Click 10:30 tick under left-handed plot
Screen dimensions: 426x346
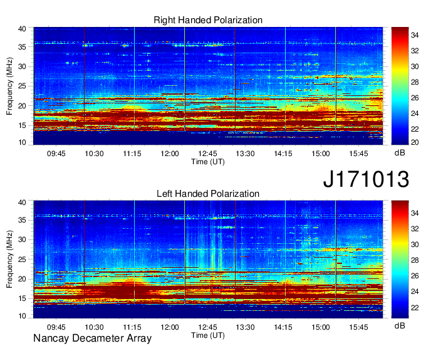[94, 327]
